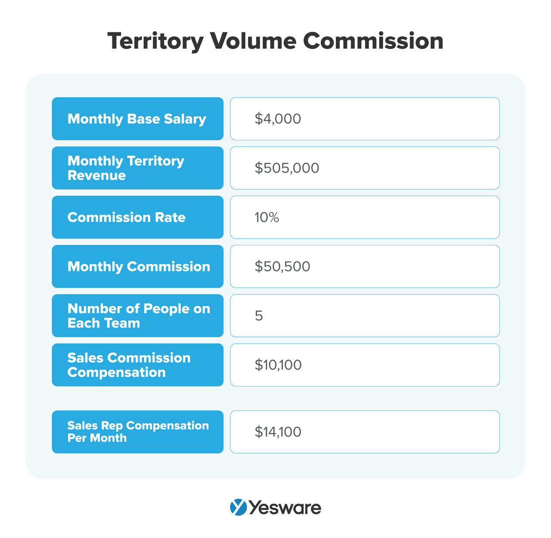Image resolution: width=551 pixels, height=538 pixels.
Task: Click the $505,000 revenue field
Action: point(365,168)
